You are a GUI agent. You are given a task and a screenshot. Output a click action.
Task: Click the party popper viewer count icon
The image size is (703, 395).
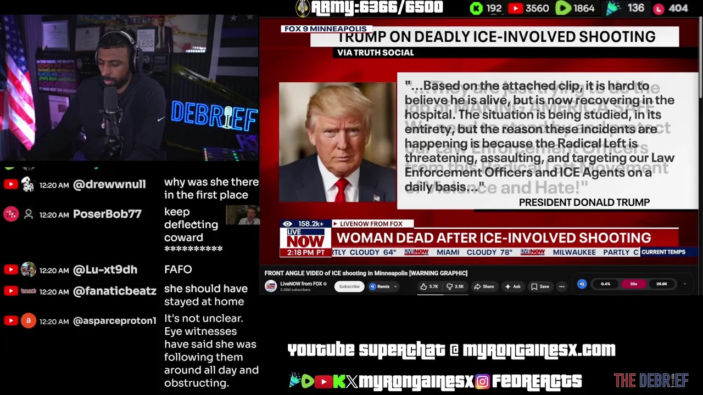click(614, 8)
